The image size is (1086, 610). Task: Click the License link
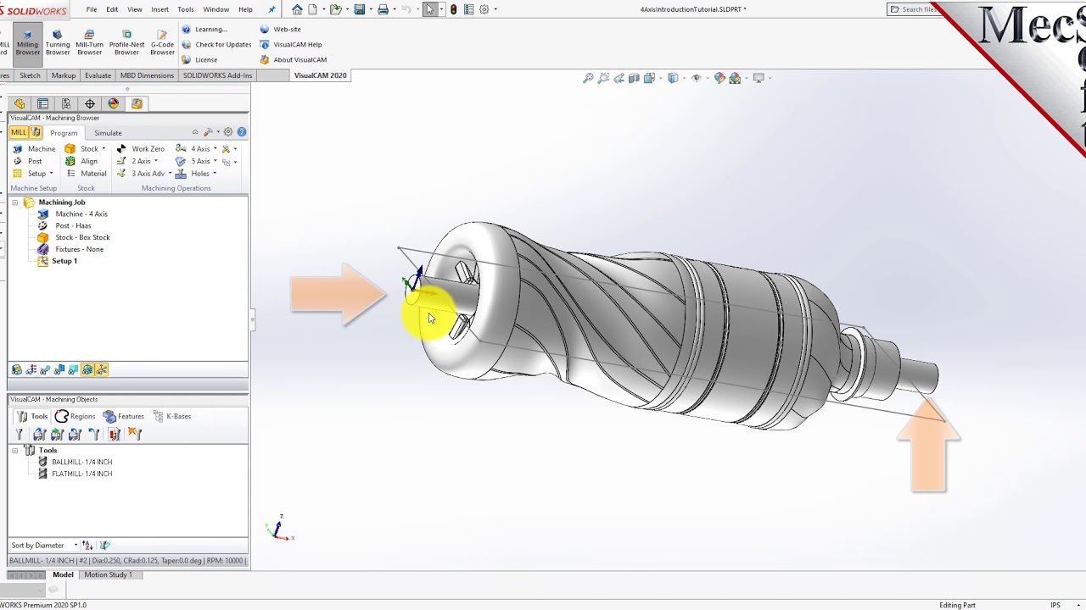pos(199,59)
